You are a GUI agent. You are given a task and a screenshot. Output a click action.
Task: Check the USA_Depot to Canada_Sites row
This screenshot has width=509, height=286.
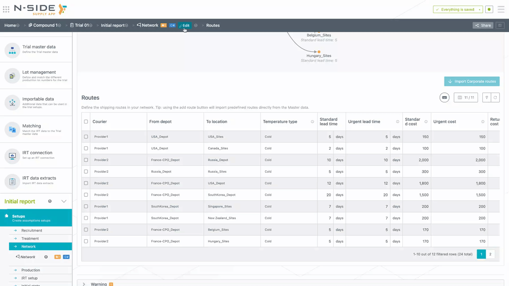[x=86, y=148]
